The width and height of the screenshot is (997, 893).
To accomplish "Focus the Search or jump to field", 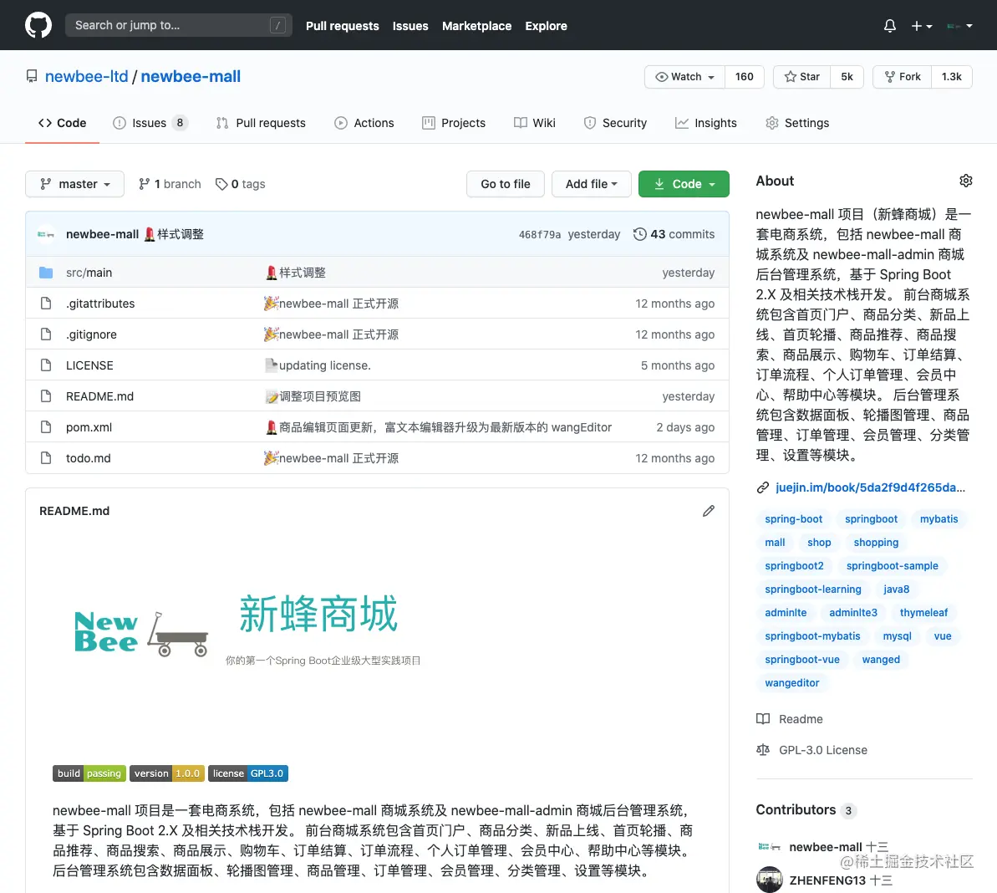I will point(179,25).
